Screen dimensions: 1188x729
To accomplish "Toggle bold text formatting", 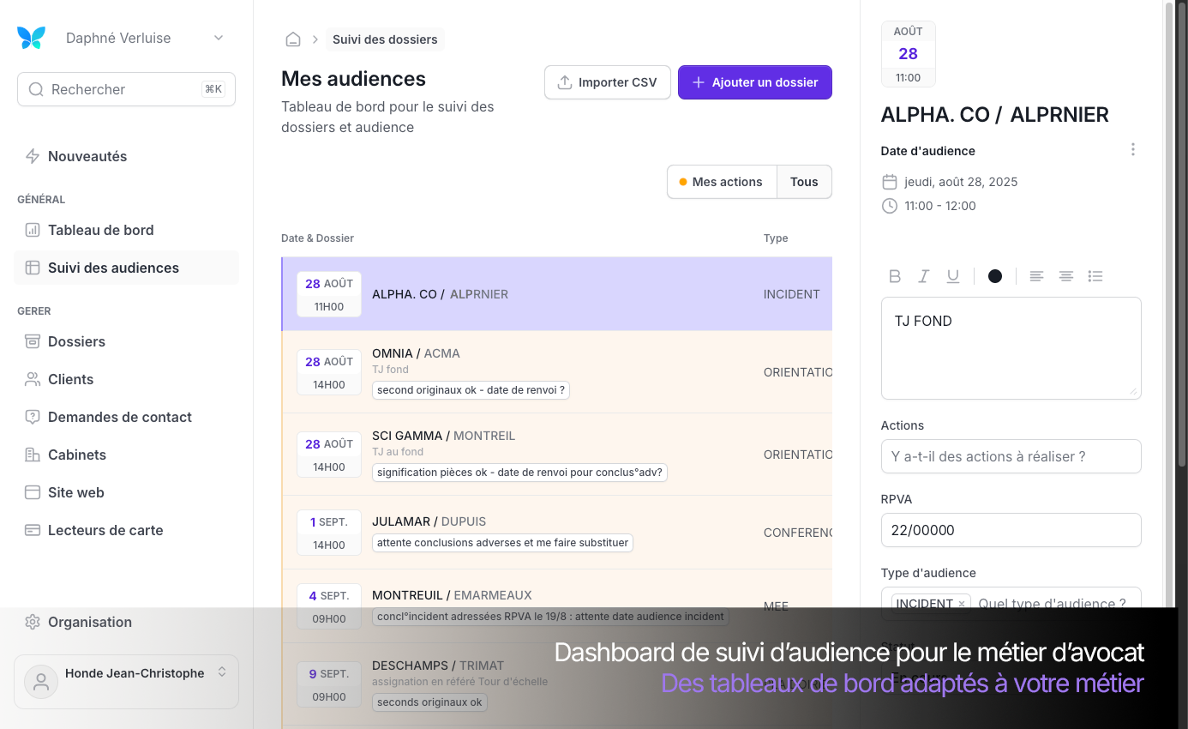I will [895, 276].
